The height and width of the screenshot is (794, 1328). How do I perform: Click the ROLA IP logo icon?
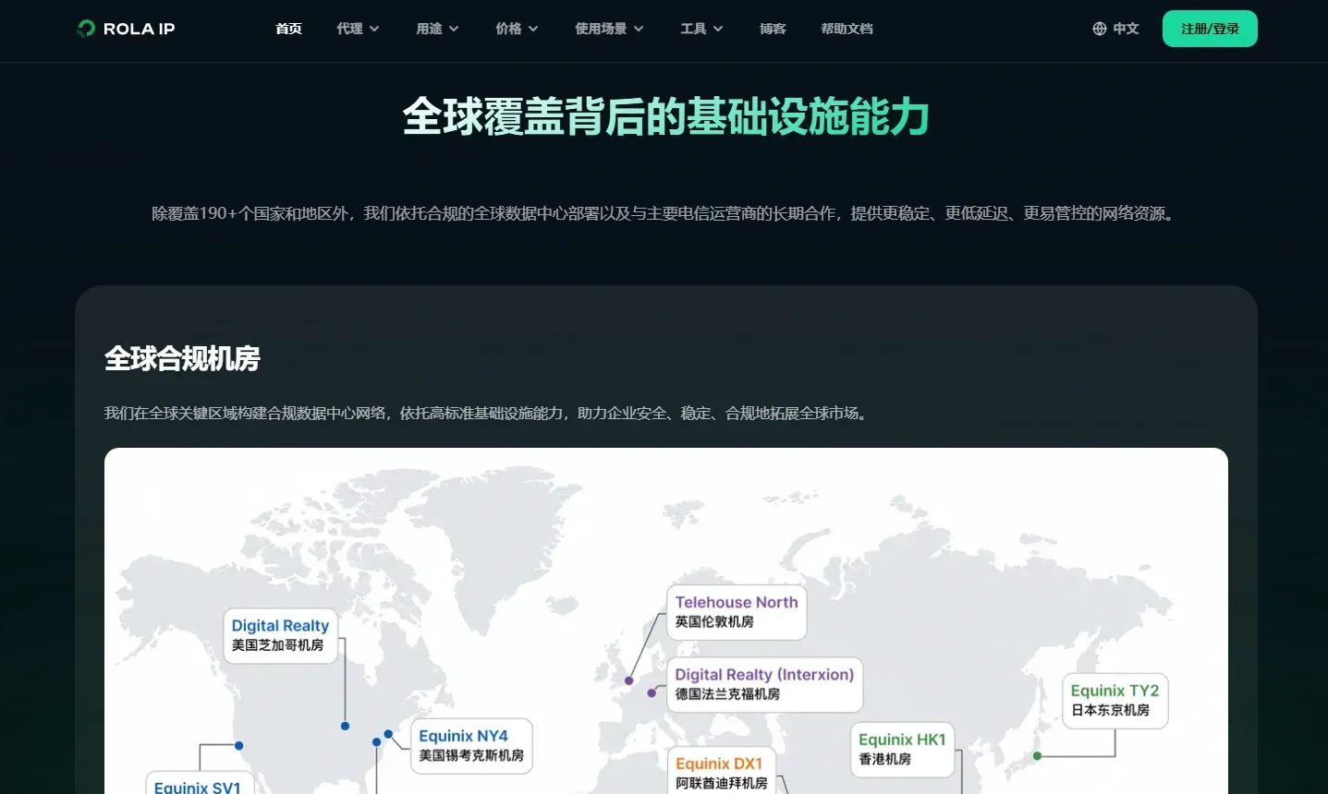86,29
